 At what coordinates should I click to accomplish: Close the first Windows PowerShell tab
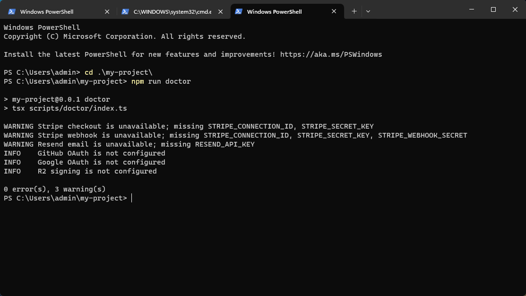pyautogui.click(x=107, y=11)
